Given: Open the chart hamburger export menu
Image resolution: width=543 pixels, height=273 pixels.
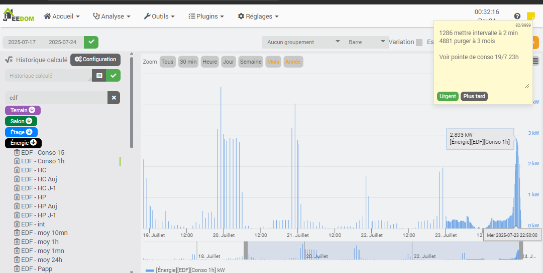Looking at the screenshot, I should (535, 61).
